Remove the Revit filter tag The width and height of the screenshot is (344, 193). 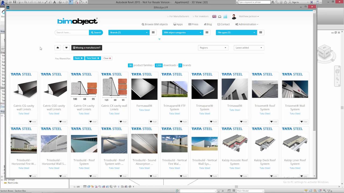(x=81, y=58)
